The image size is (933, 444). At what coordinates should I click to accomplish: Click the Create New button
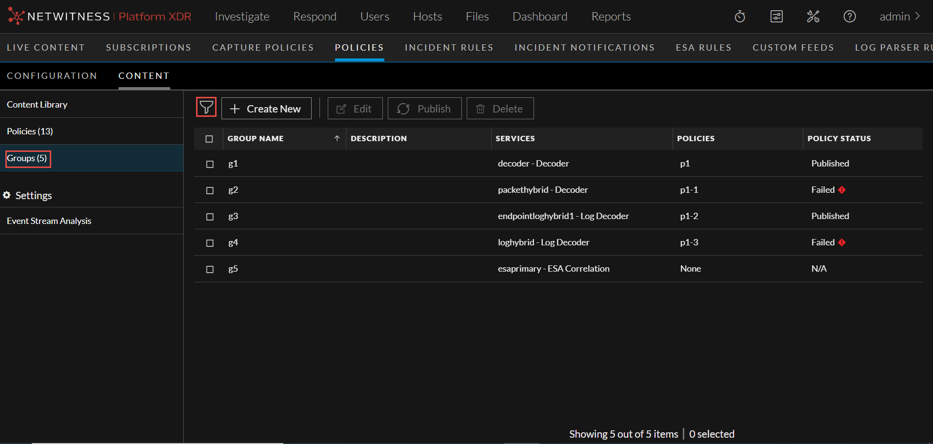[x=266, y=109]
